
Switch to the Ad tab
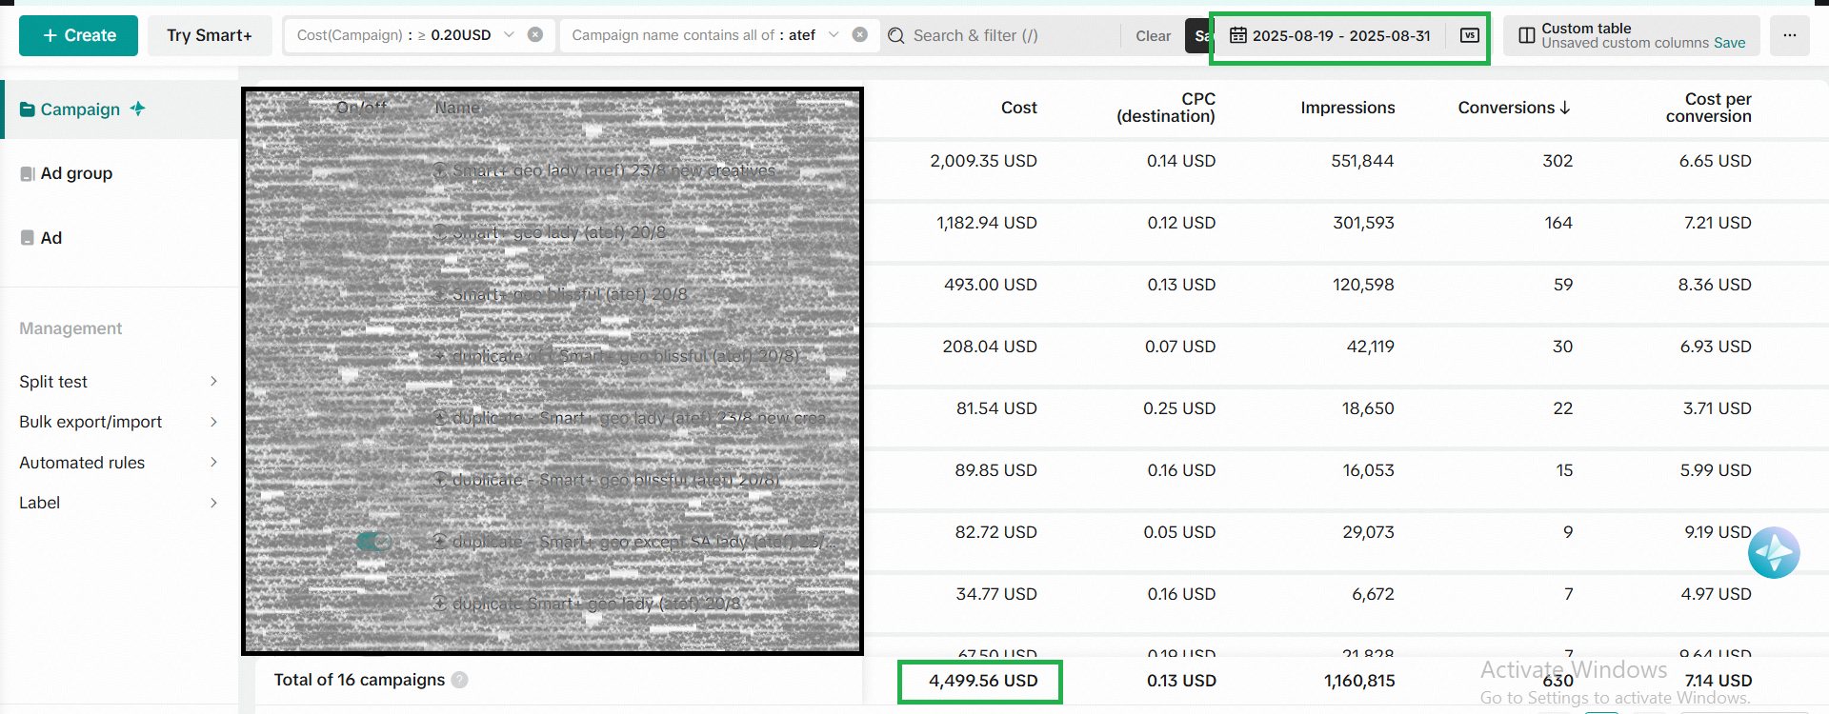(x=51, y=238)
